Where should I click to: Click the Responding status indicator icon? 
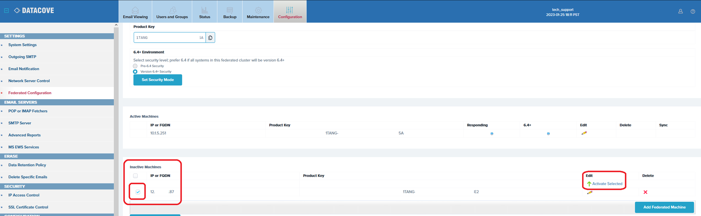492,134
